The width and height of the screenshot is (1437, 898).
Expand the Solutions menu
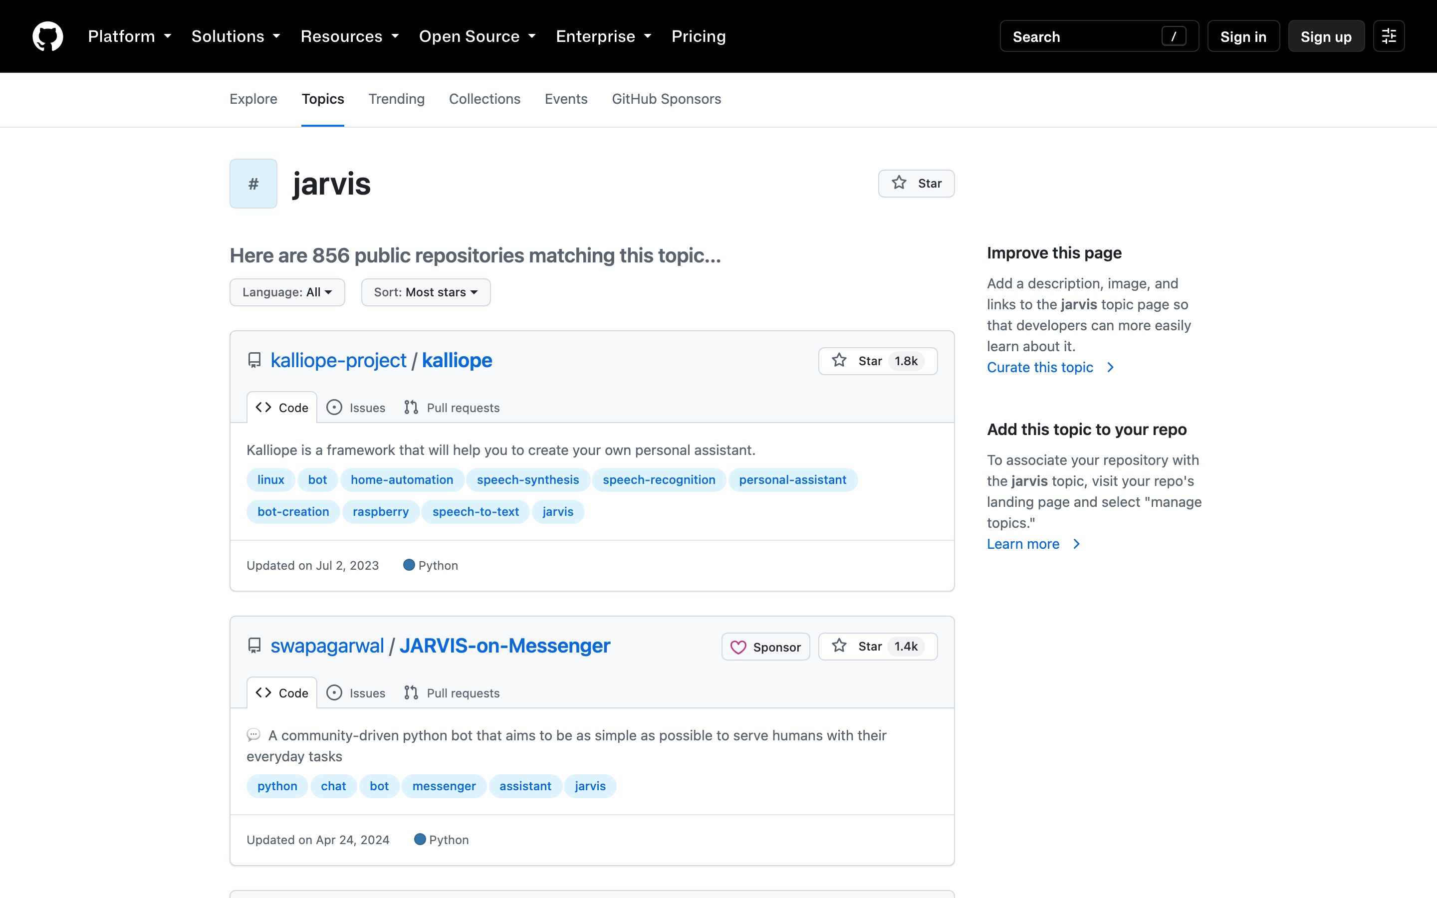click(236, 36)
